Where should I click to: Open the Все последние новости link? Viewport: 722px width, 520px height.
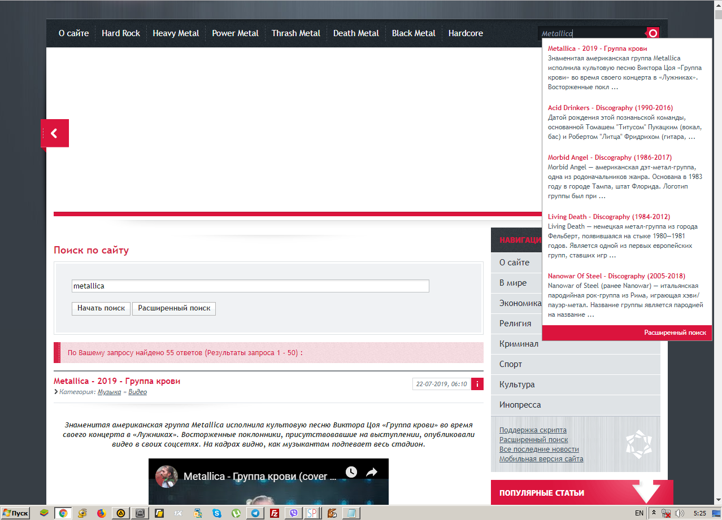pyautogui.click(x=539, y=449)
